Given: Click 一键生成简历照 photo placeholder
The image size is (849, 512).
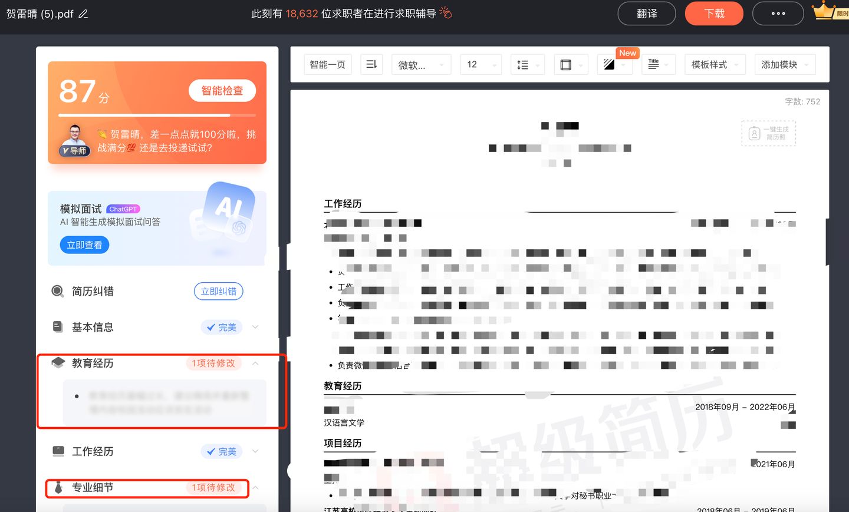Looking at the screenshot, I should (x=768, y=133).
